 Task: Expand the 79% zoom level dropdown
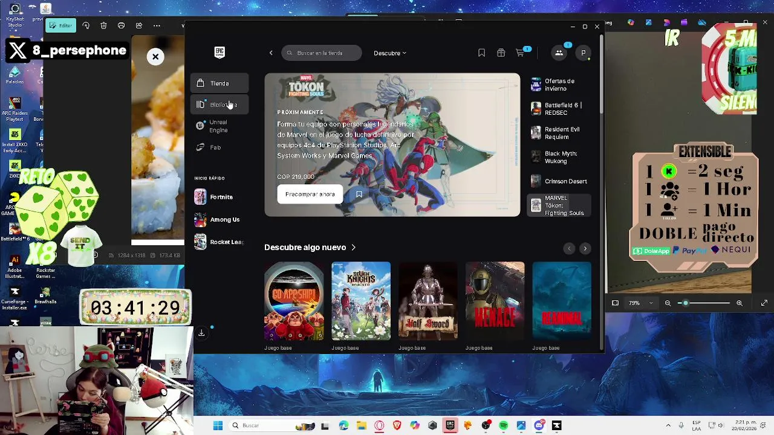pyautogui.click(x=640, y=303)
